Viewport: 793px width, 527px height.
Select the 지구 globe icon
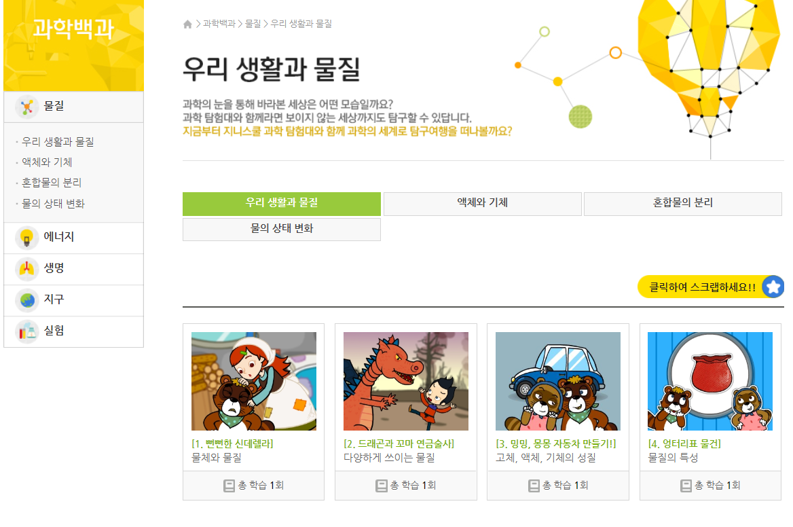[x=26, y=300]
